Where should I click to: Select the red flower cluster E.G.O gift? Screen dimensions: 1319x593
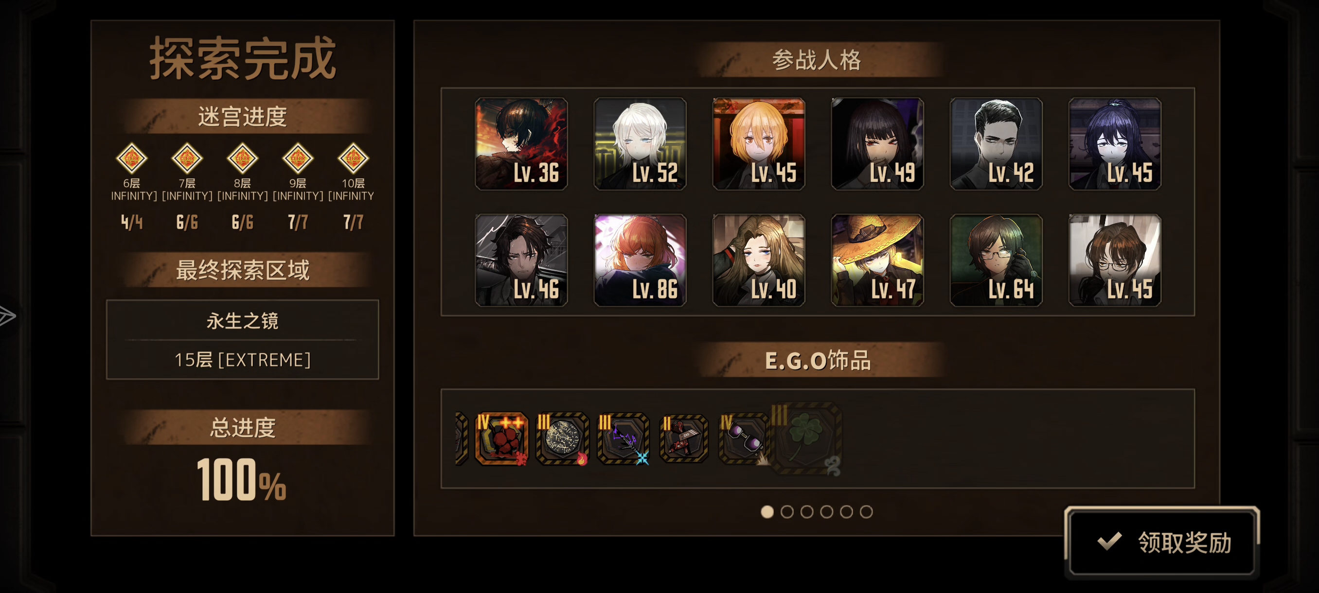point(501,438)
